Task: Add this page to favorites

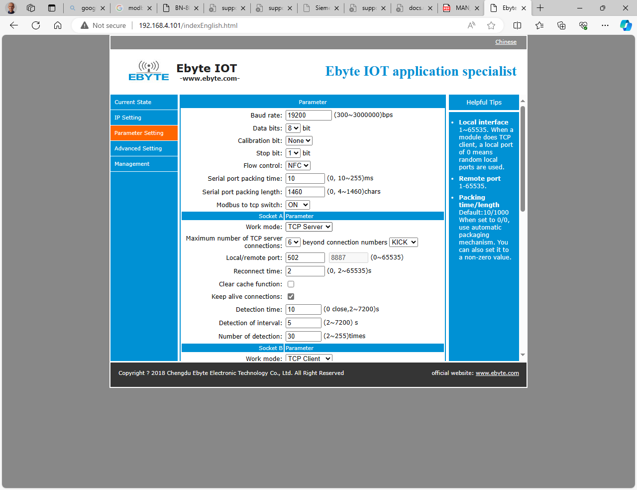Action: (491, 25)
